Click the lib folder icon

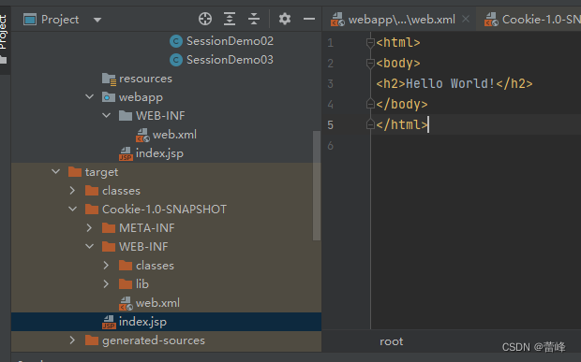(126, 284)
